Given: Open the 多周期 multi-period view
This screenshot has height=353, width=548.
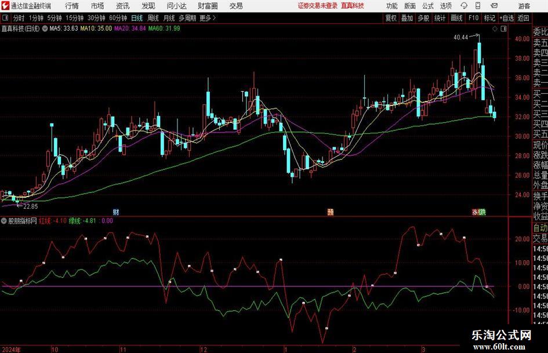Looking at the screenshot, I should (x=187, y=18).
